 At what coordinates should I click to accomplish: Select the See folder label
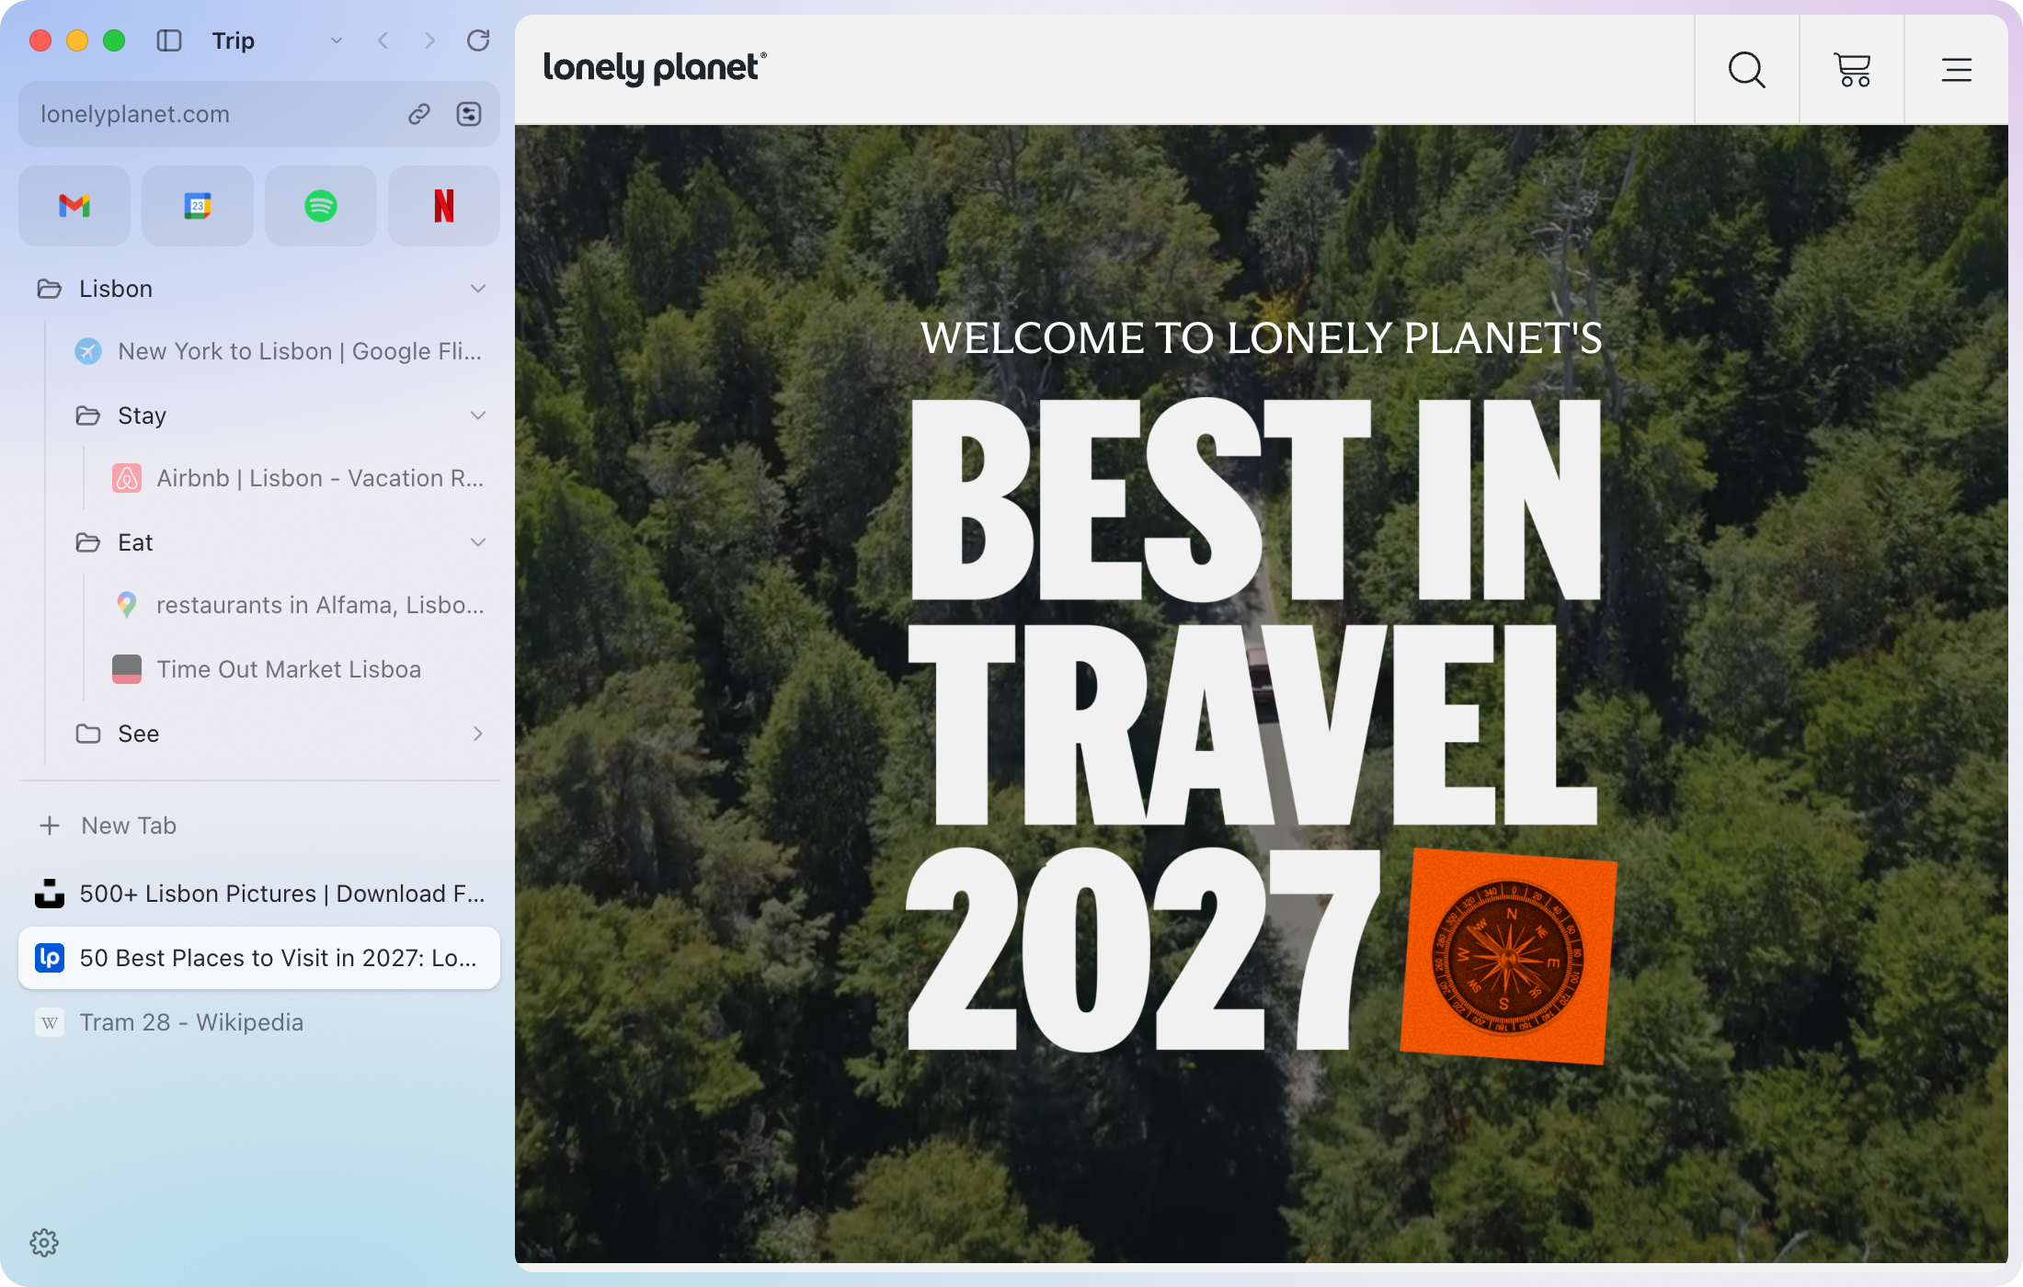(x=139, y=734)
